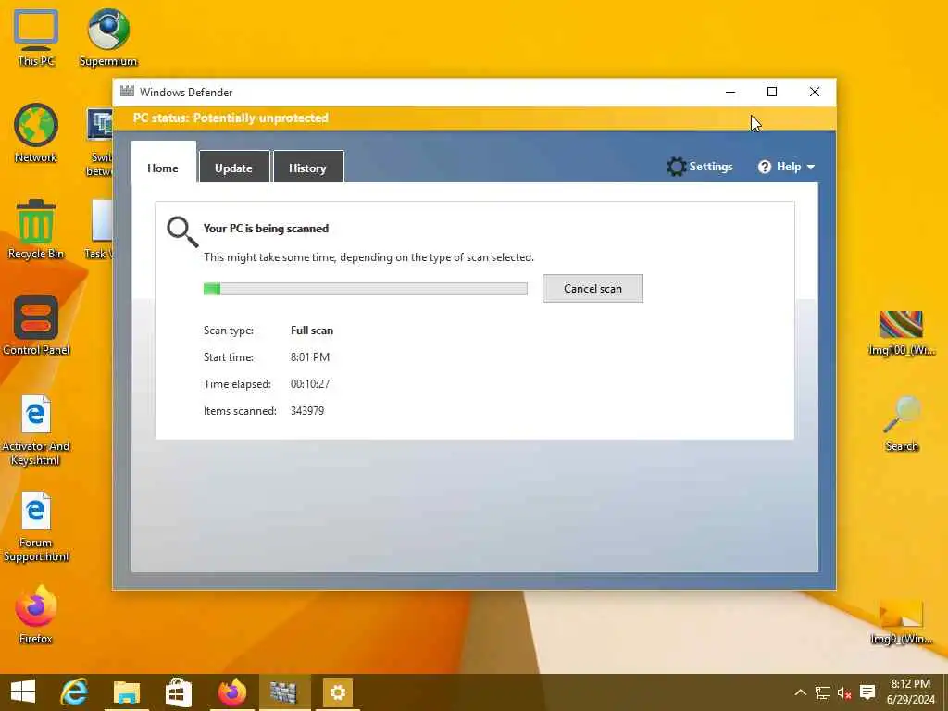
Task: Click the Windows Defender taskbar button
Action: click(284, 692)
